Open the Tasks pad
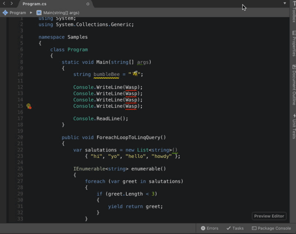Image resolution: width=296 pixels, height=234 pixels. coord(235,228)
